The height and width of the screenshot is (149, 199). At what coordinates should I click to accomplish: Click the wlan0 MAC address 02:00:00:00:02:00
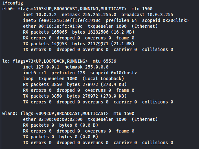[61, 120]
